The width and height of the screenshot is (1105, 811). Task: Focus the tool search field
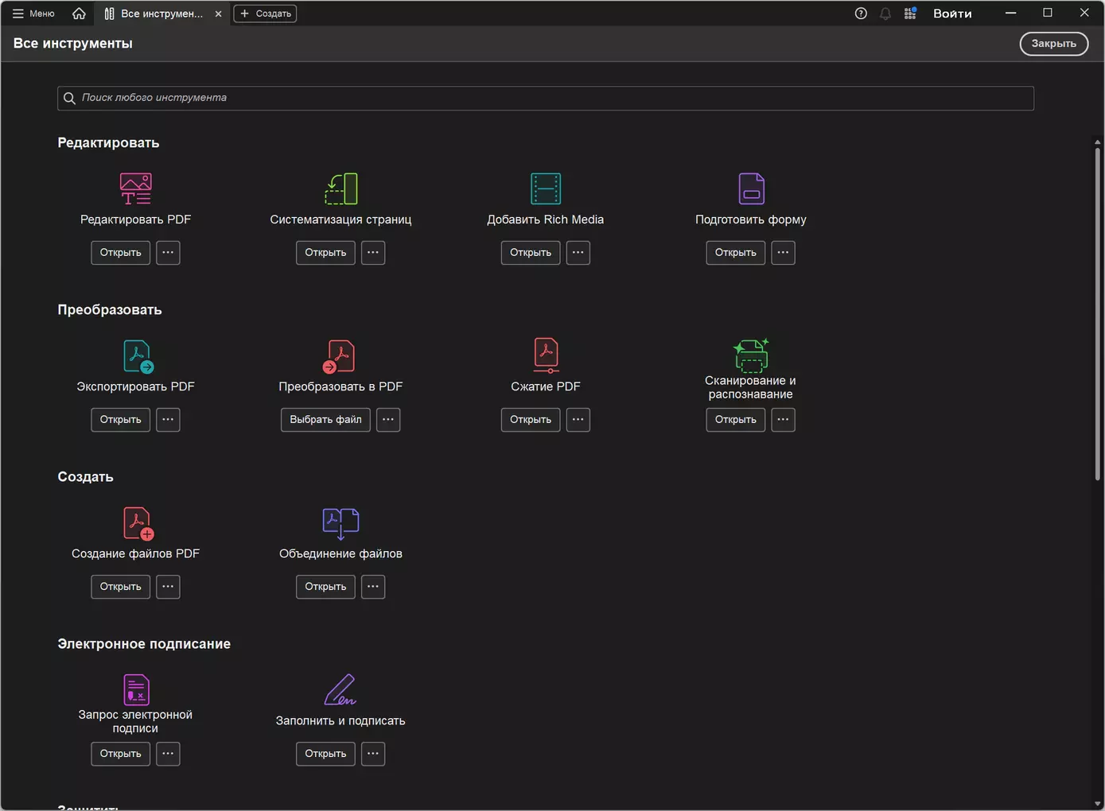coord(546,98)
